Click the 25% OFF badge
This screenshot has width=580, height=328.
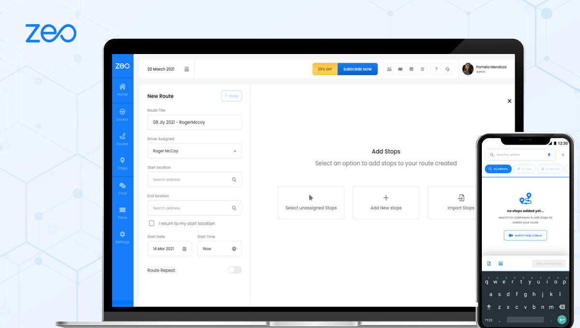[x=325, y=69]
